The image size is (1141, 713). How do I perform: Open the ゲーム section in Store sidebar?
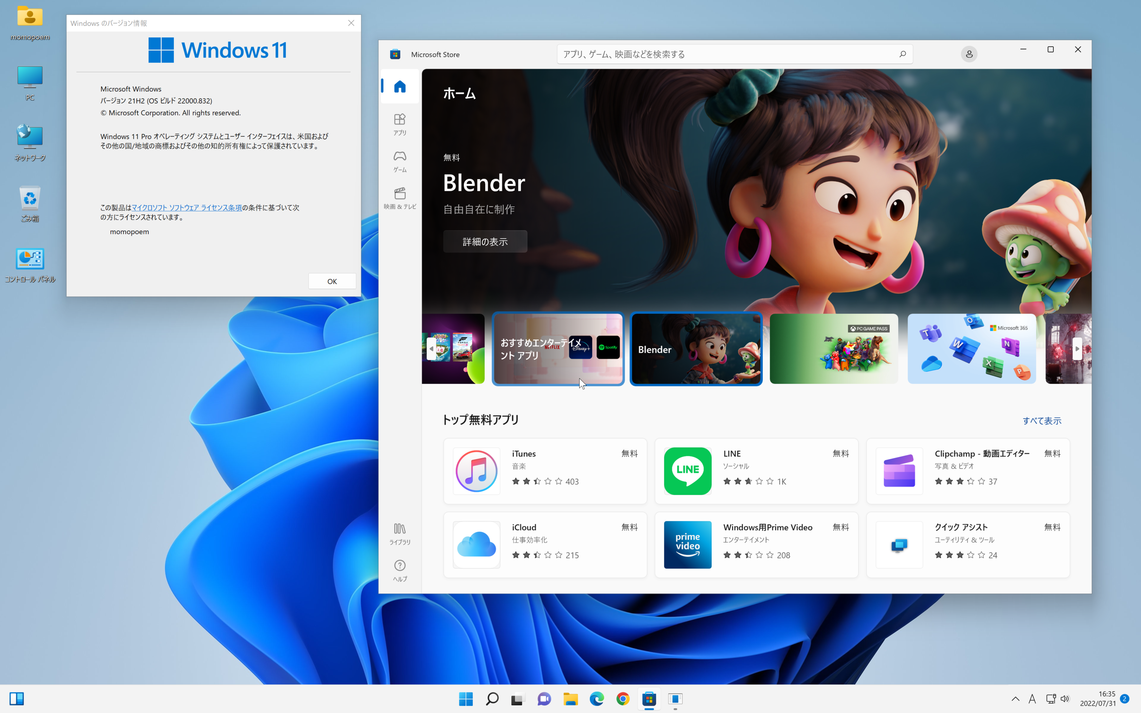click(x=399, y=161)
